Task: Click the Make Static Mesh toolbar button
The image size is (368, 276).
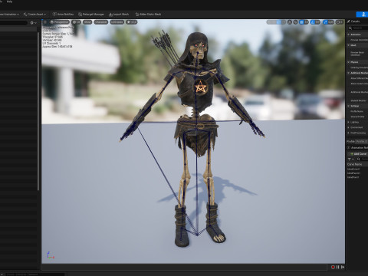Action: [x=148, y=15]
